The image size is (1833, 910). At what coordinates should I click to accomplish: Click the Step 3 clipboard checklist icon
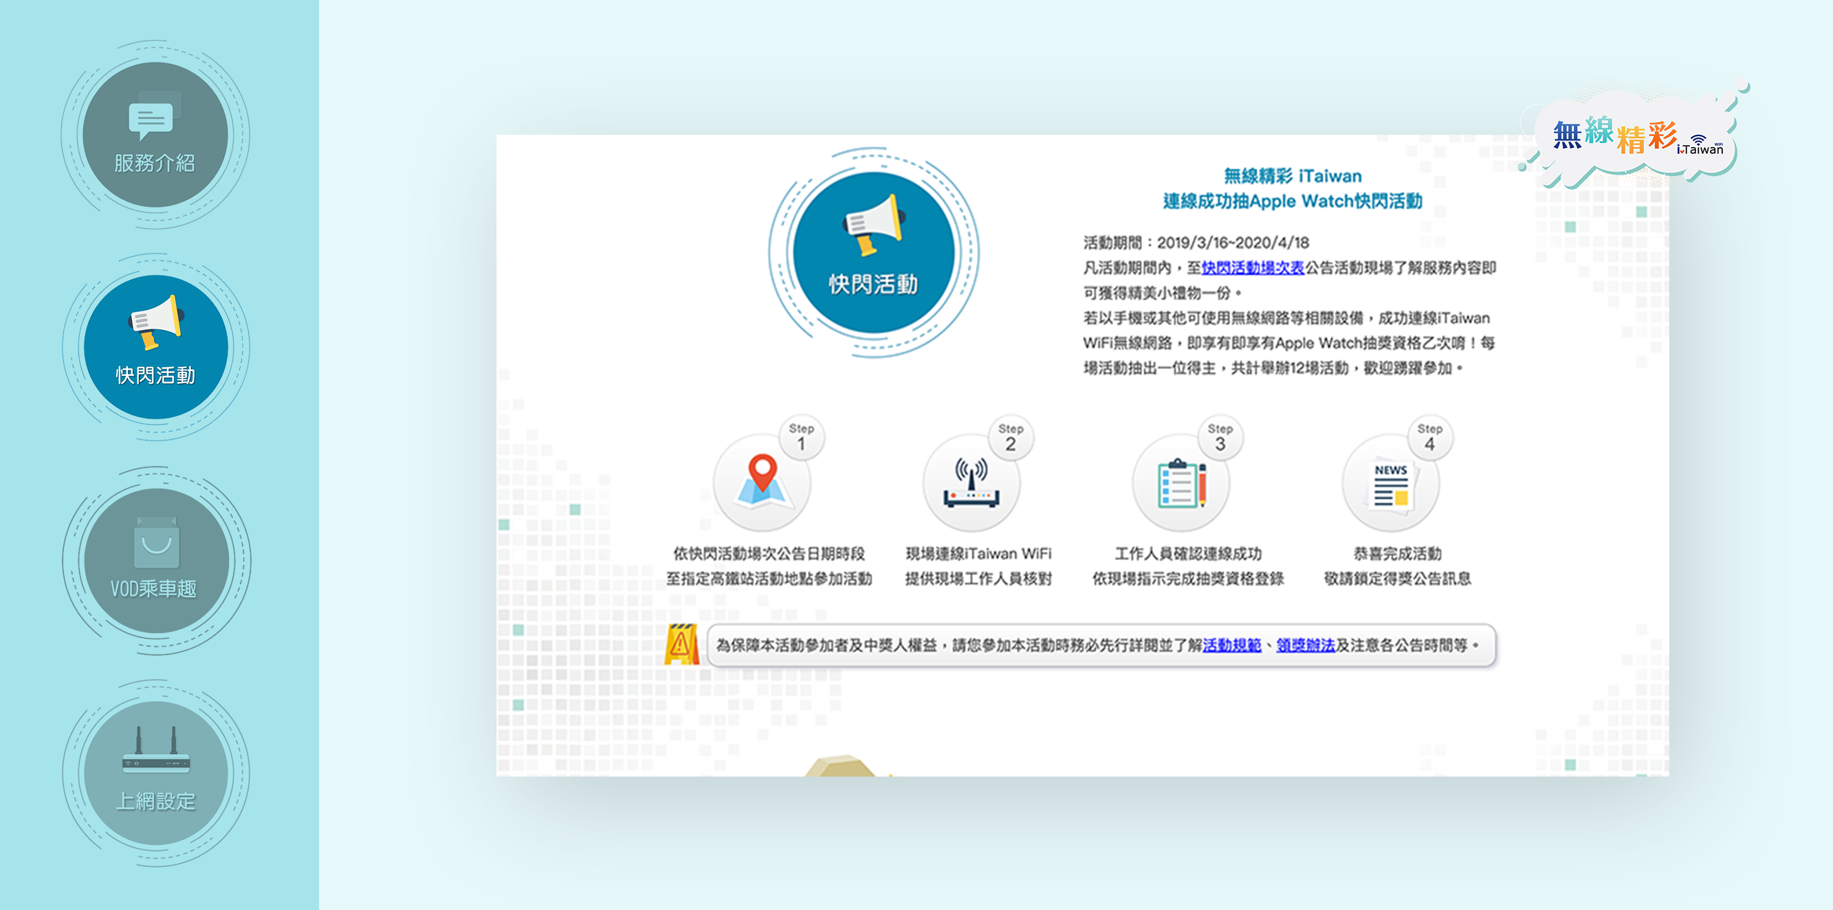point(1181,482)
